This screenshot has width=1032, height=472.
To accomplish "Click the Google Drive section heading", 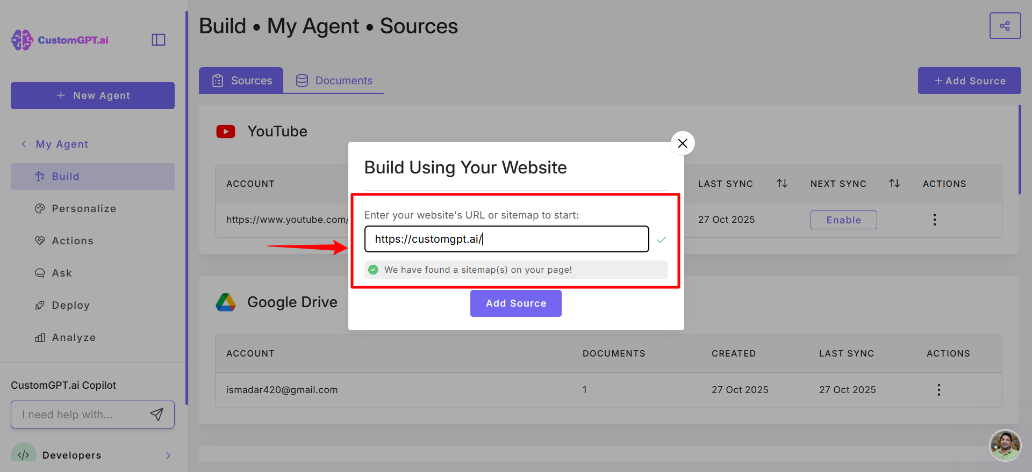I will (292, 302).
